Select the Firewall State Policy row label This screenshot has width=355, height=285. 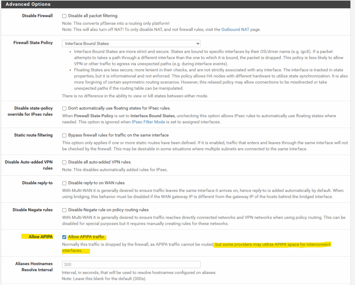pyautogui.click(x=33, y=43)
